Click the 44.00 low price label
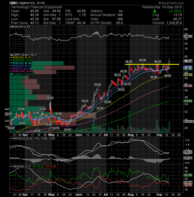Image resolution: width=194 pixels, height=197 pixels. [x=168, y=76]
